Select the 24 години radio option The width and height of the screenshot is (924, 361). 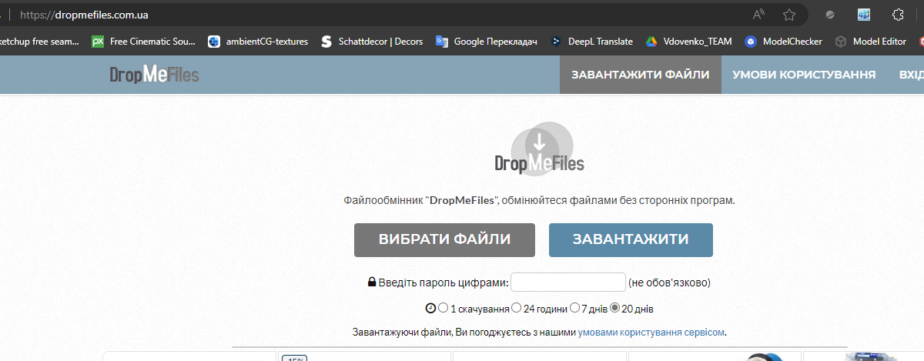(x=517, y=308)
